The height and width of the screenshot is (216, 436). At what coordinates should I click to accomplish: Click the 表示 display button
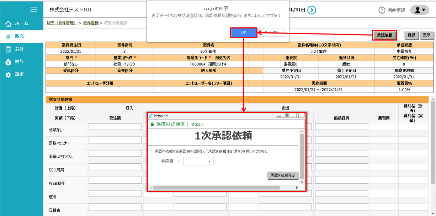coord(427,36)
